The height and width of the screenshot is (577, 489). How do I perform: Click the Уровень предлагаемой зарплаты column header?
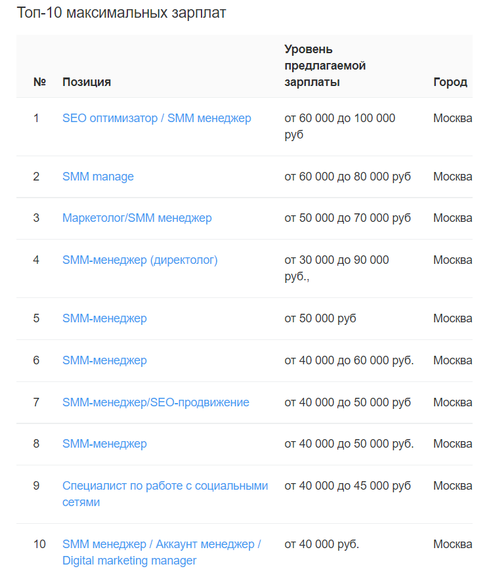tap(325, 66)
